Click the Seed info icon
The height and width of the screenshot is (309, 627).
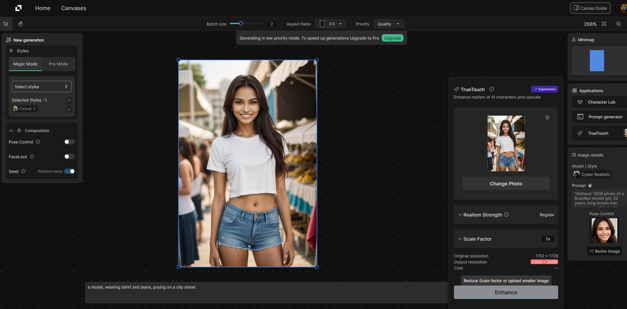pyautogui.click(x=23, y=171)
